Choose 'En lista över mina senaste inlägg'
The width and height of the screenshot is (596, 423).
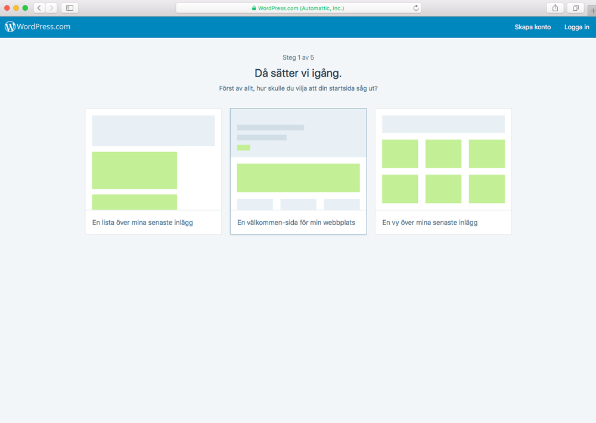(142, 223)
